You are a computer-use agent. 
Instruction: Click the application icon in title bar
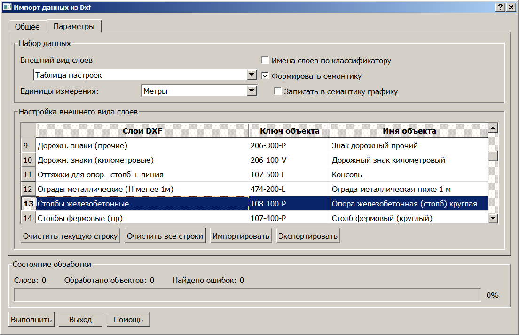tap(7, 7)
